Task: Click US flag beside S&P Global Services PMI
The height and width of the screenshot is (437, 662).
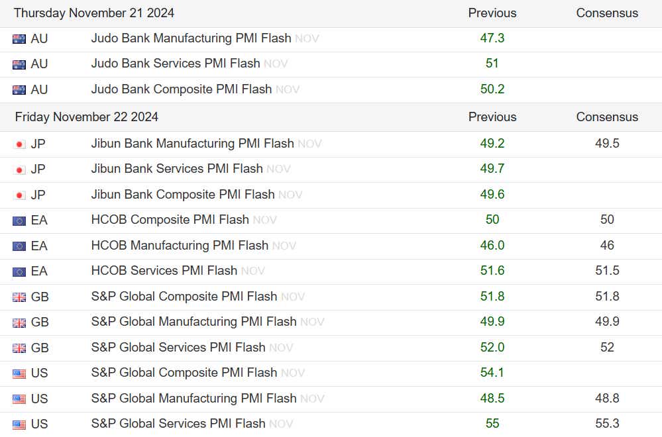Action: (x=19, y=424)
